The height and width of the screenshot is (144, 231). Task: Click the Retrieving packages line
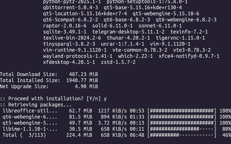pyautogui.click(x=36, y=104)
